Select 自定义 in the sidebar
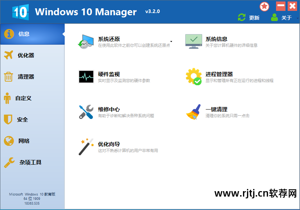300x210 pixels. pos(23,98)
